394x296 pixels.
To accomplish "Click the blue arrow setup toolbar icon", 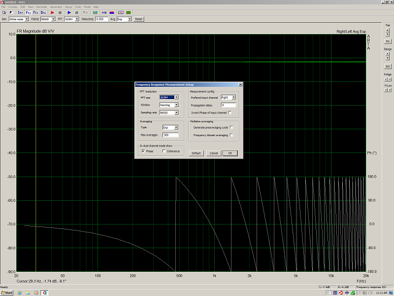I will 104,12.
